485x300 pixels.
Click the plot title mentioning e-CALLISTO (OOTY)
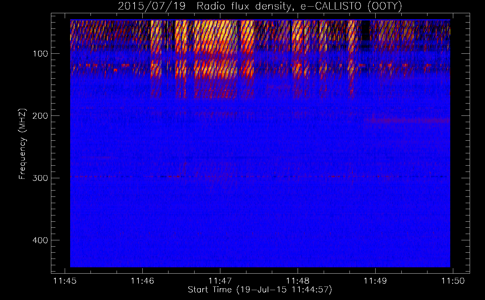pyautogui.click(x=260, y=6)
